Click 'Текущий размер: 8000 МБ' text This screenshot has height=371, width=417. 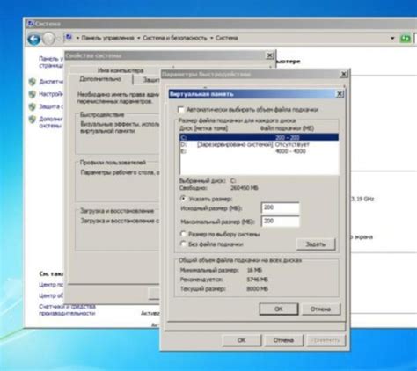coord(224,289)
